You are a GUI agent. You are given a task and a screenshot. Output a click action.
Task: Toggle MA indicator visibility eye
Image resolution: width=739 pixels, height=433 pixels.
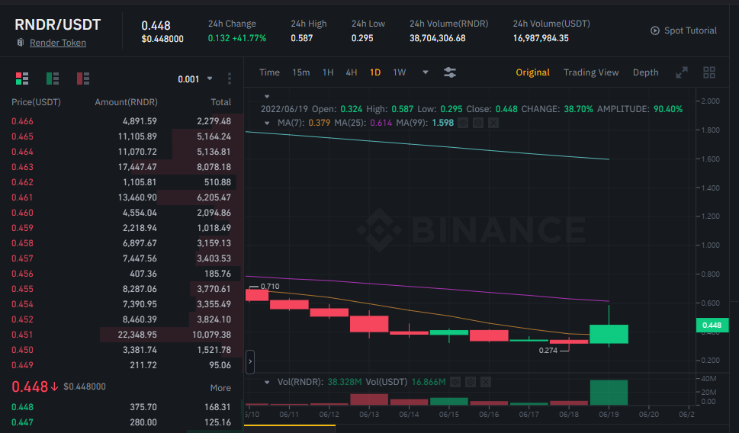click(x=463, y=123)
